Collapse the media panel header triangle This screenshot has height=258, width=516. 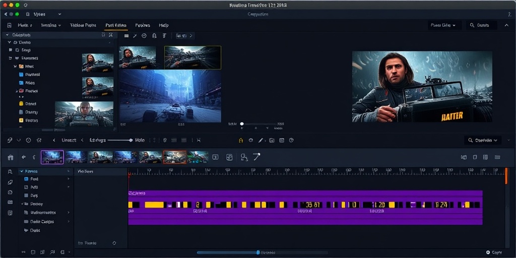7,35
